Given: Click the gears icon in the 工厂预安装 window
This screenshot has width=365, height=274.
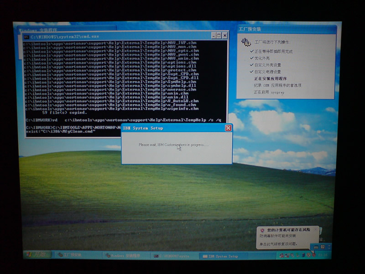Looking at the screenshot, I should tap(246, 42).
